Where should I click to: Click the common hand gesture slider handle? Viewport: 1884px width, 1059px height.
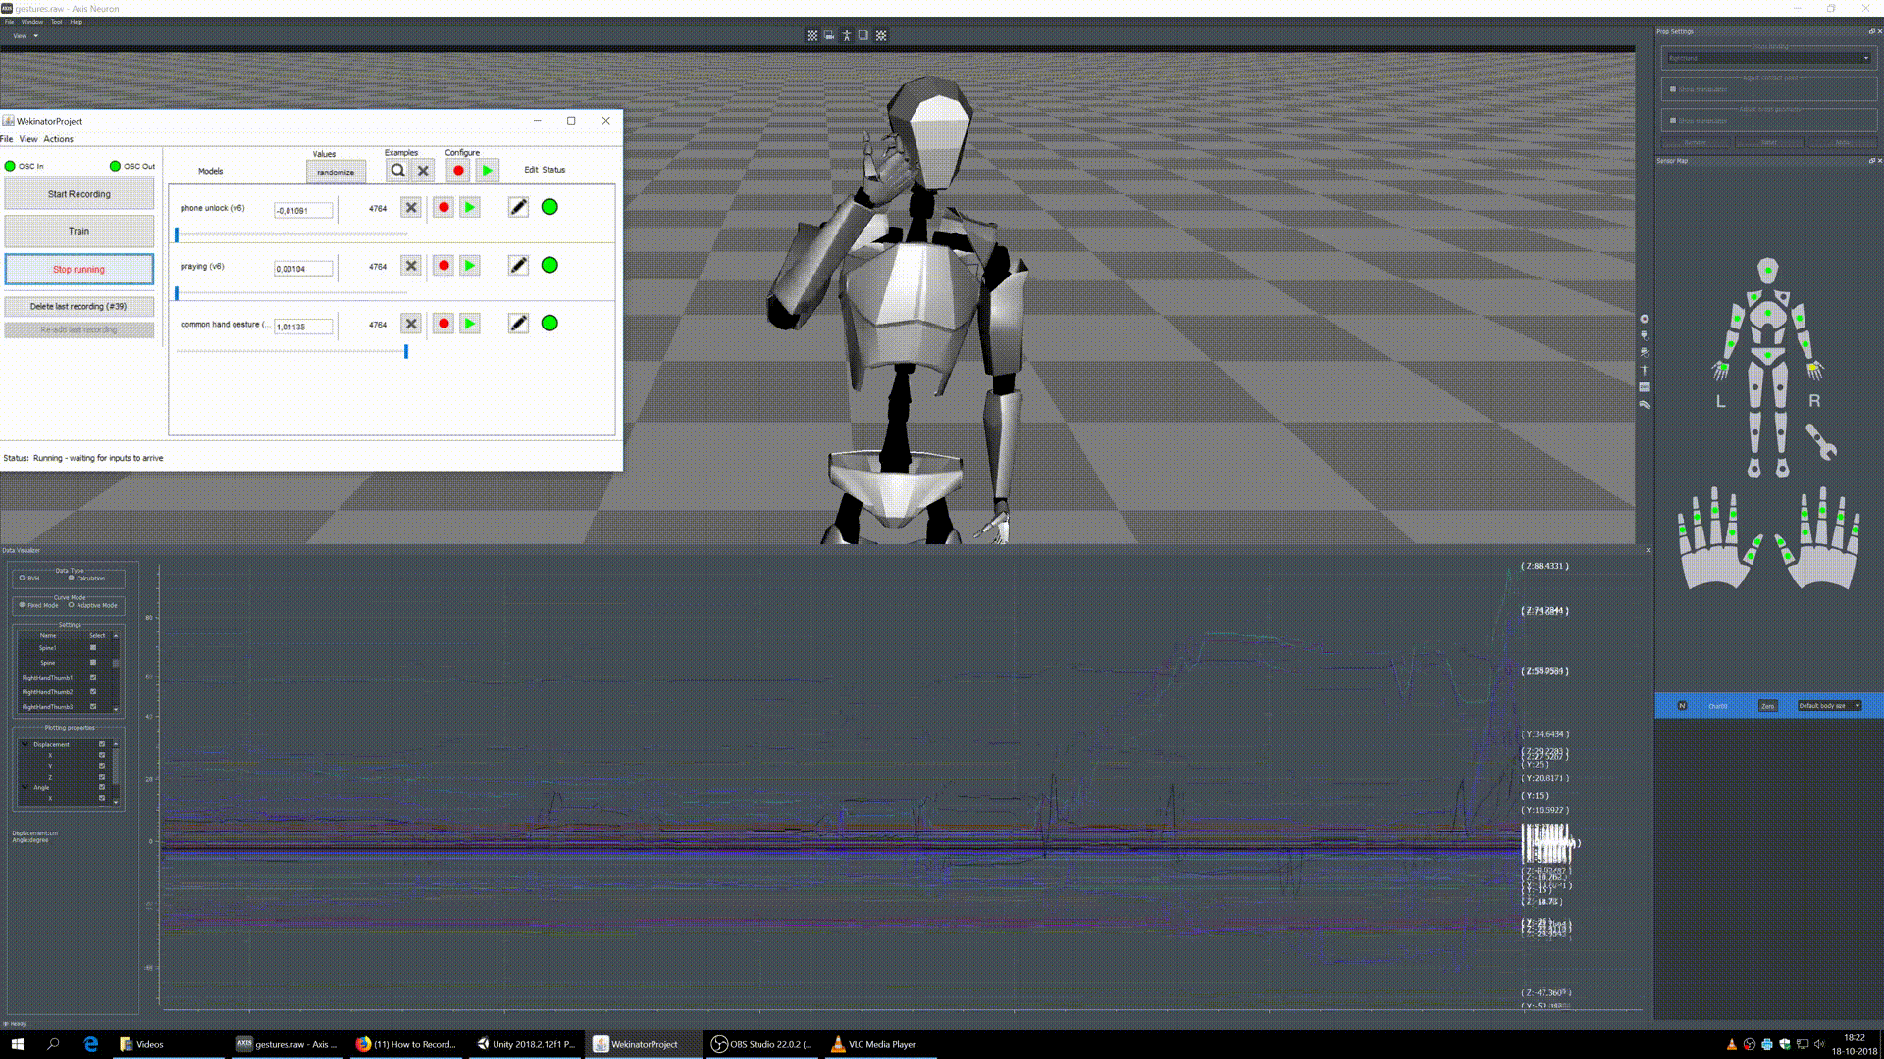coord(406,351)
